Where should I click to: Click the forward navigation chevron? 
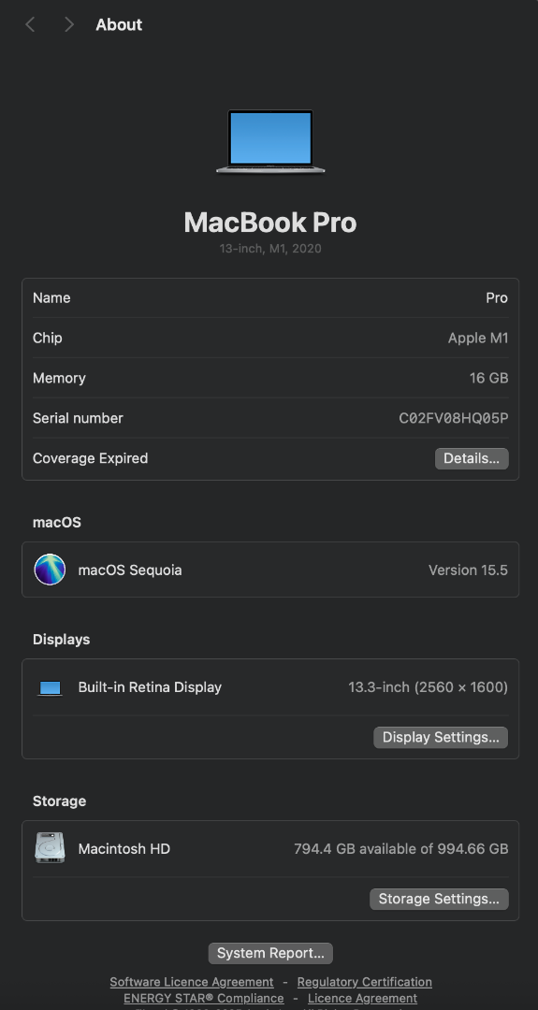[69, 24]
